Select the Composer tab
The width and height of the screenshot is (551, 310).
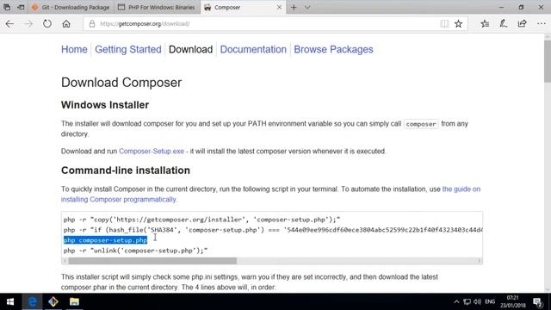point(243,8)
